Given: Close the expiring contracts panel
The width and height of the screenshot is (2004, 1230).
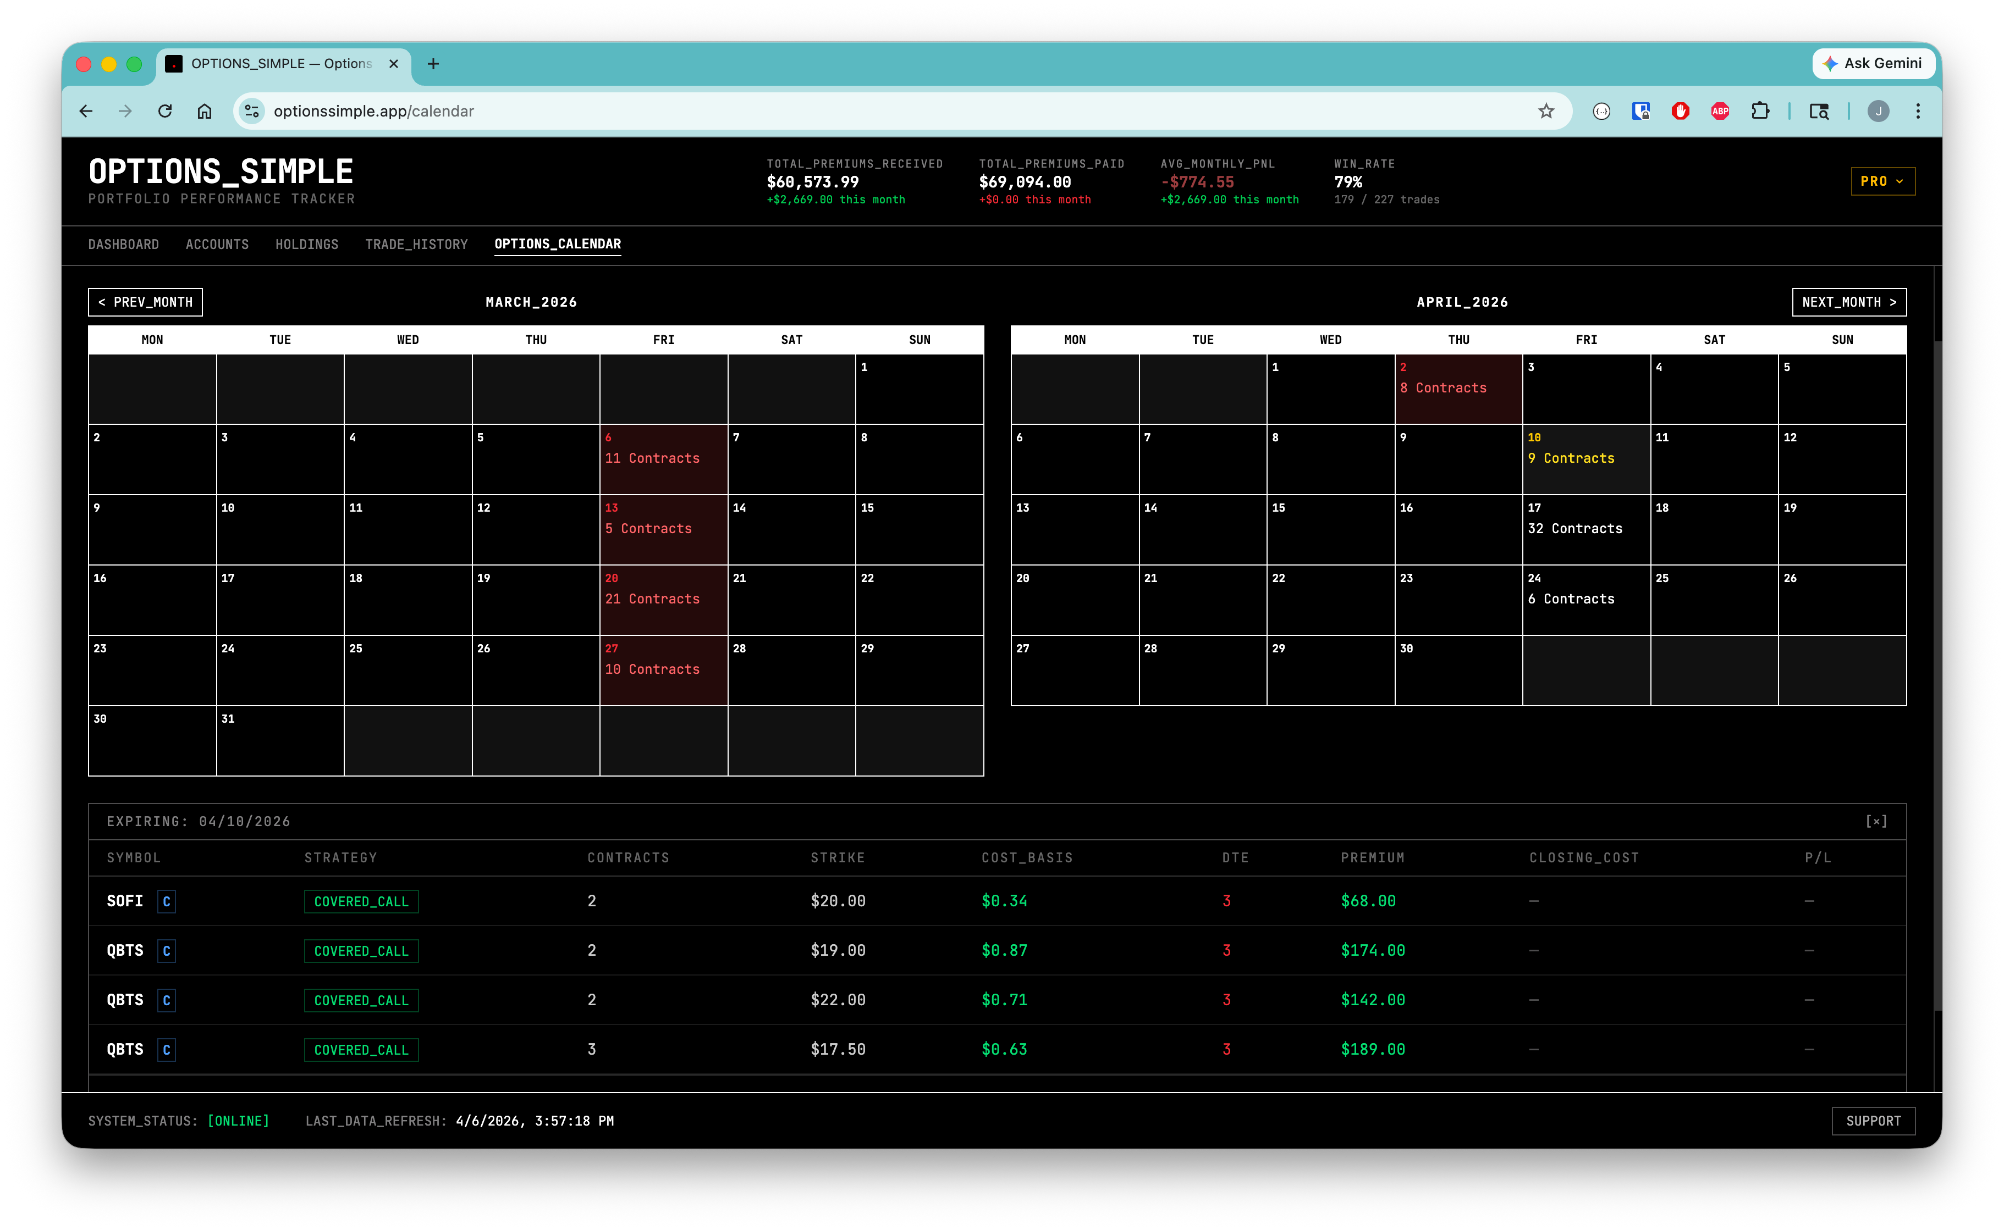Looking at the screenshot, I should (x=1875, y=822).
